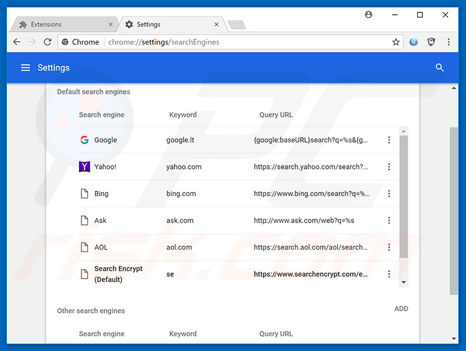
Task: Select the AOL search engine name
Action: [101, 247]
